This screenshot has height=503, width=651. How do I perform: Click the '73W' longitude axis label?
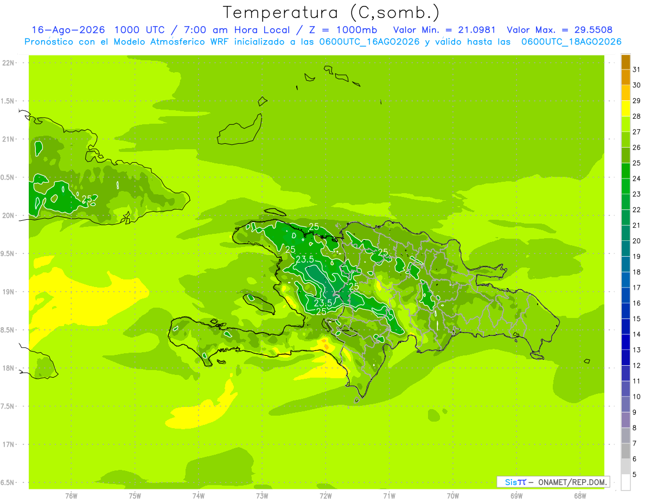(x=262, y=496)
